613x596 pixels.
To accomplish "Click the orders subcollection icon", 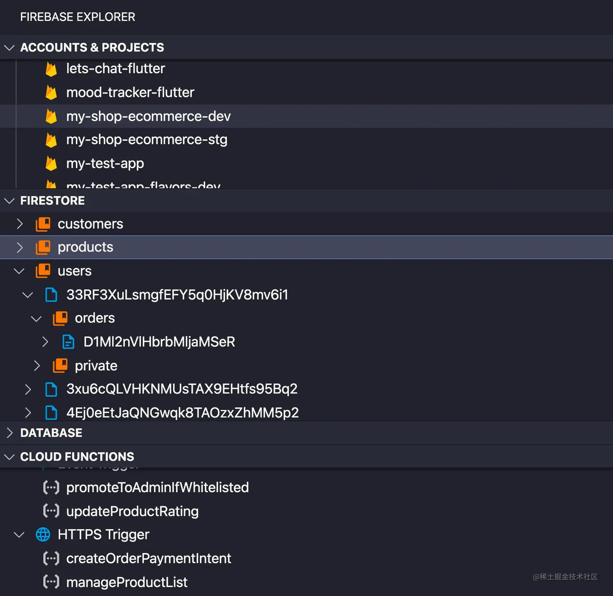I will pyautogui.click(x=60, y=318).
